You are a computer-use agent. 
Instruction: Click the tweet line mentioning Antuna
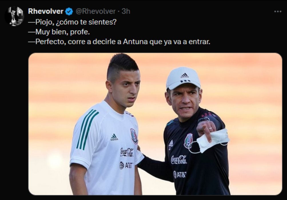click(x=119, y=42)
